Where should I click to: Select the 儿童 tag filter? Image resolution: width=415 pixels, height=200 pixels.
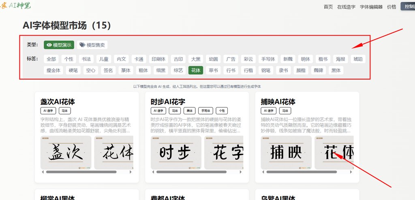(x=104, y=59)
